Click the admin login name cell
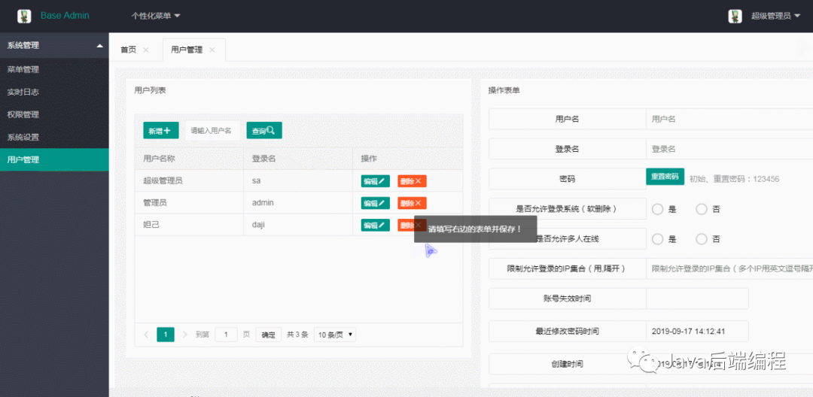 [x=298, y=203]
